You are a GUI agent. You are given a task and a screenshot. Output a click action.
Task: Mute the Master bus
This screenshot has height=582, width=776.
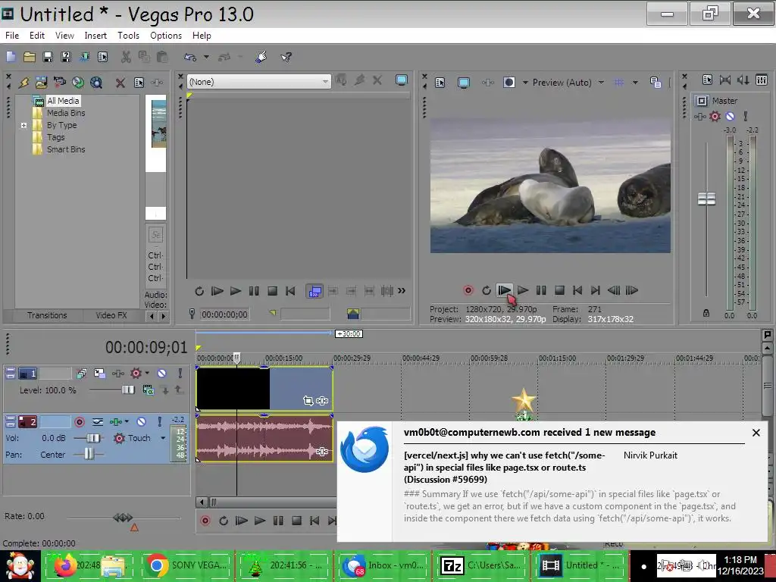[730, 116]
